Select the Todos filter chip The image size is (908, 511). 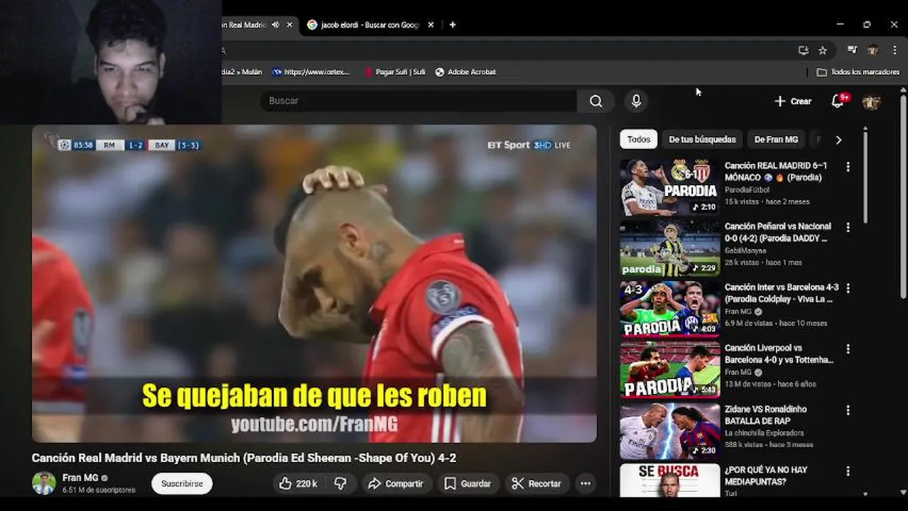point(639,140)
